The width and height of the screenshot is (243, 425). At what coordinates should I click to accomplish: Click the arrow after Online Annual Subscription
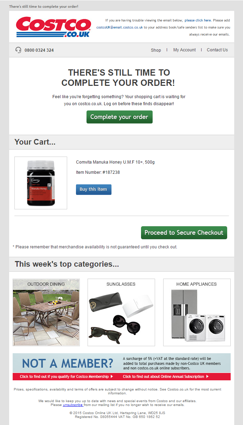click(207, 376)
